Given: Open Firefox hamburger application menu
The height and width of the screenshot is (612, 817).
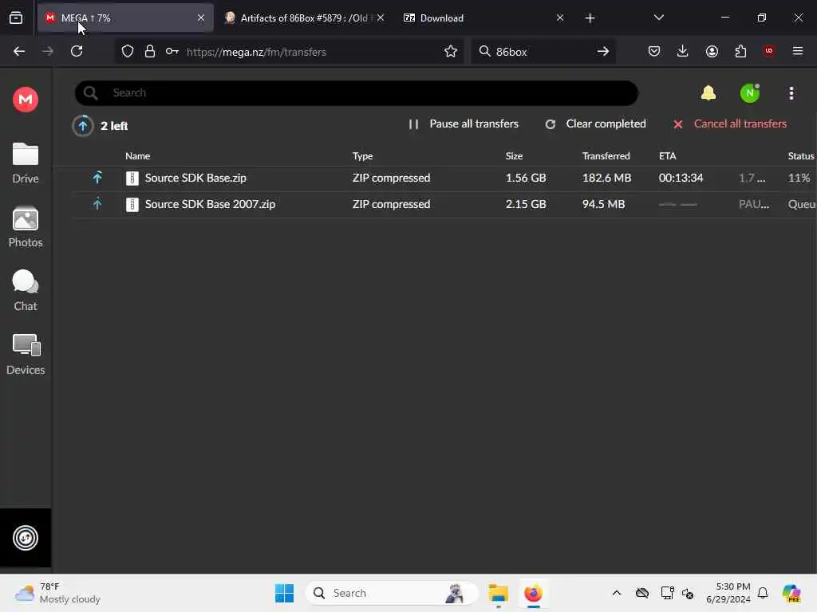Looking at the screenshot, I should pos(797,51).
